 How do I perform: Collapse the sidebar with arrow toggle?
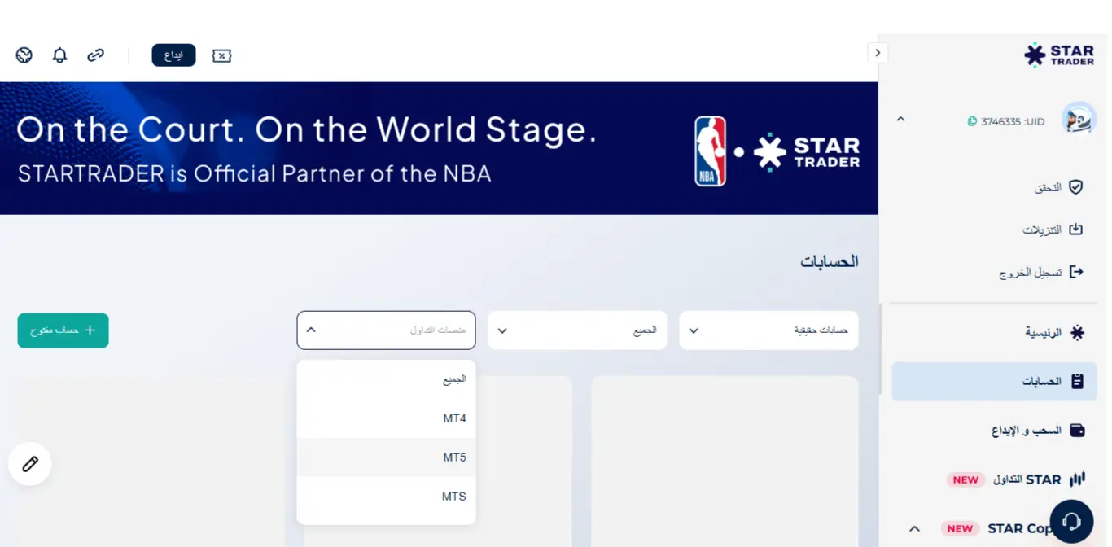click(878, 52)
